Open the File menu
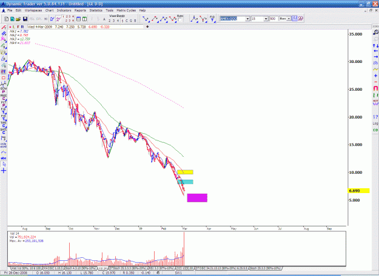The height and width of the screenshot is (276, 379). point(10,10)
